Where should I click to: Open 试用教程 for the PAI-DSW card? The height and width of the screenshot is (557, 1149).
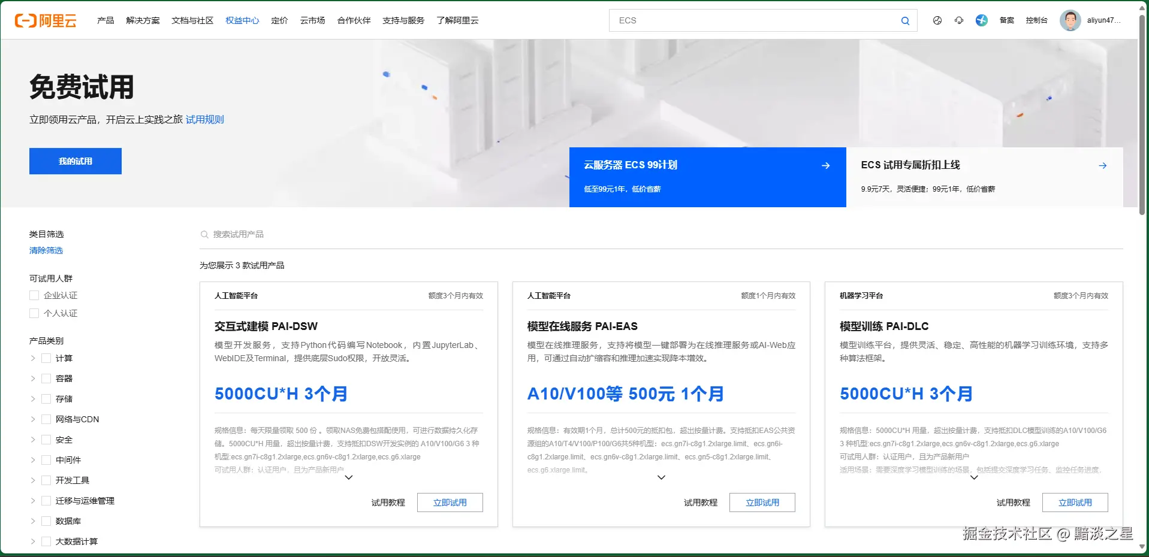pos(388,502)
